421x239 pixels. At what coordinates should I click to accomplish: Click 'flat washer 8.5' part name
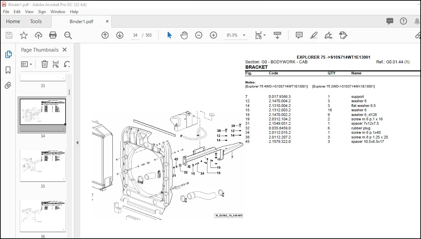pos(363,106)
